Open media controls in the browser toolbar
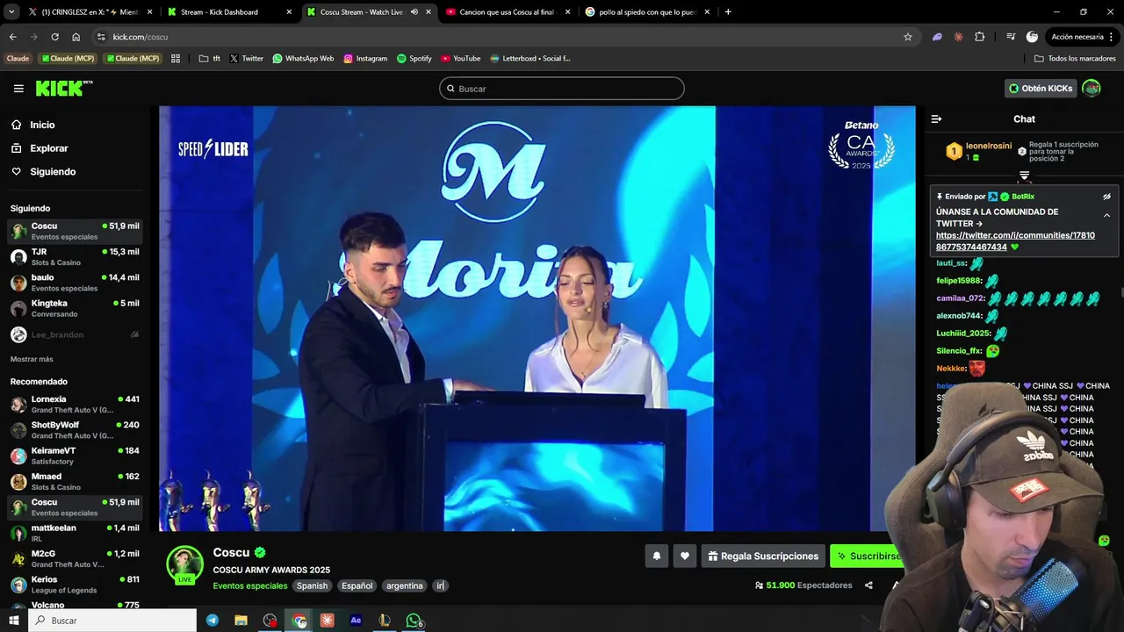Screen dimensions: 1124x632 pos(1011,37)
